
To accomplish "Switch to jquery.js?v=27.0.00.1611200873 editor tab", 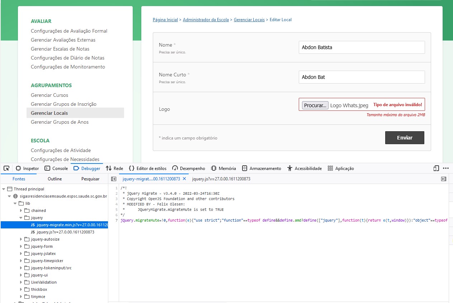I will point(221,179).
